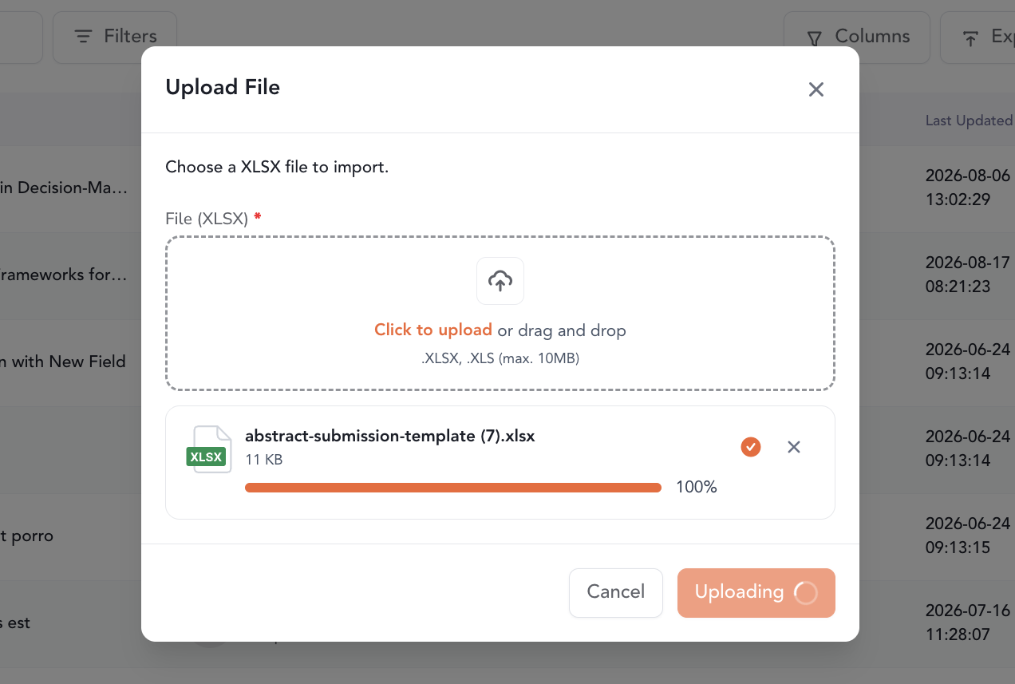The image size is (1015, 684).
Task: Click the Columns funnel icon
Action: coord(814,38)
